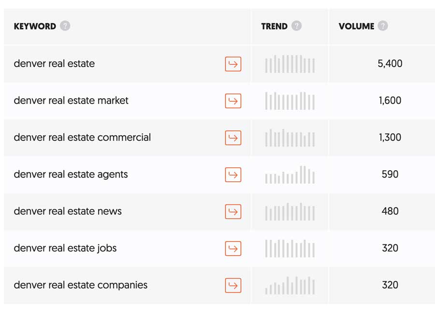
Task: Open arrow icon for denver real estate commercial
Action: 233,138
